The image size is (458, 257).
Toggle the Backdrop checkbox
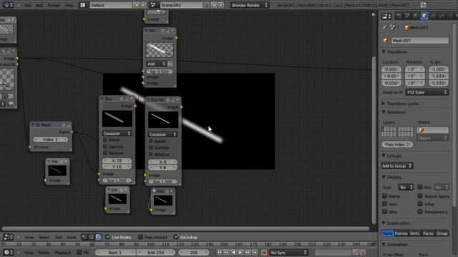point(176,237)
